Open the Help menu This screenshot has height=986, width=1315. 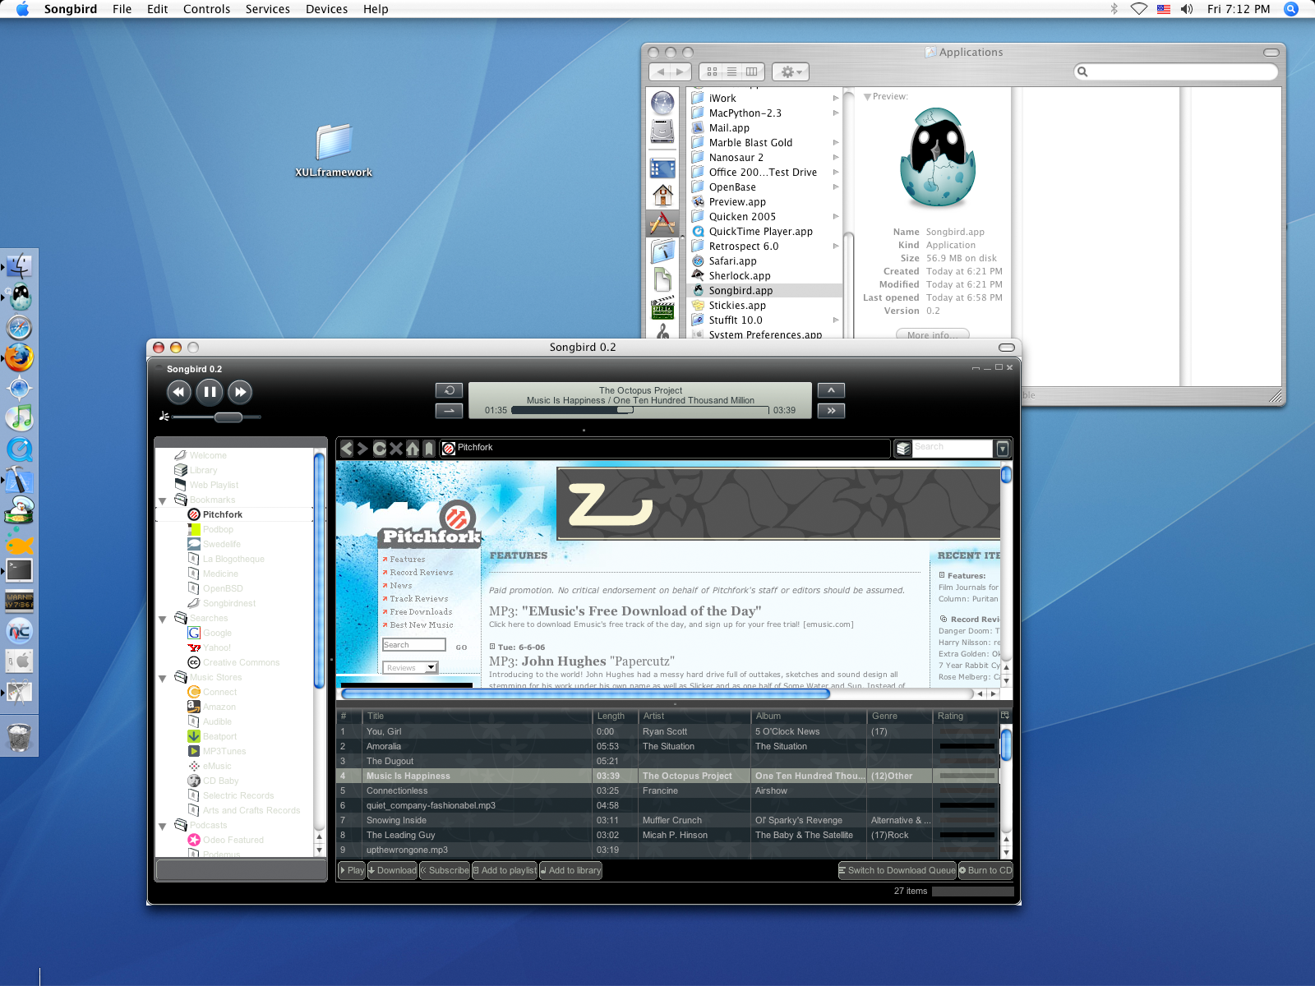[x=376, y=9]
